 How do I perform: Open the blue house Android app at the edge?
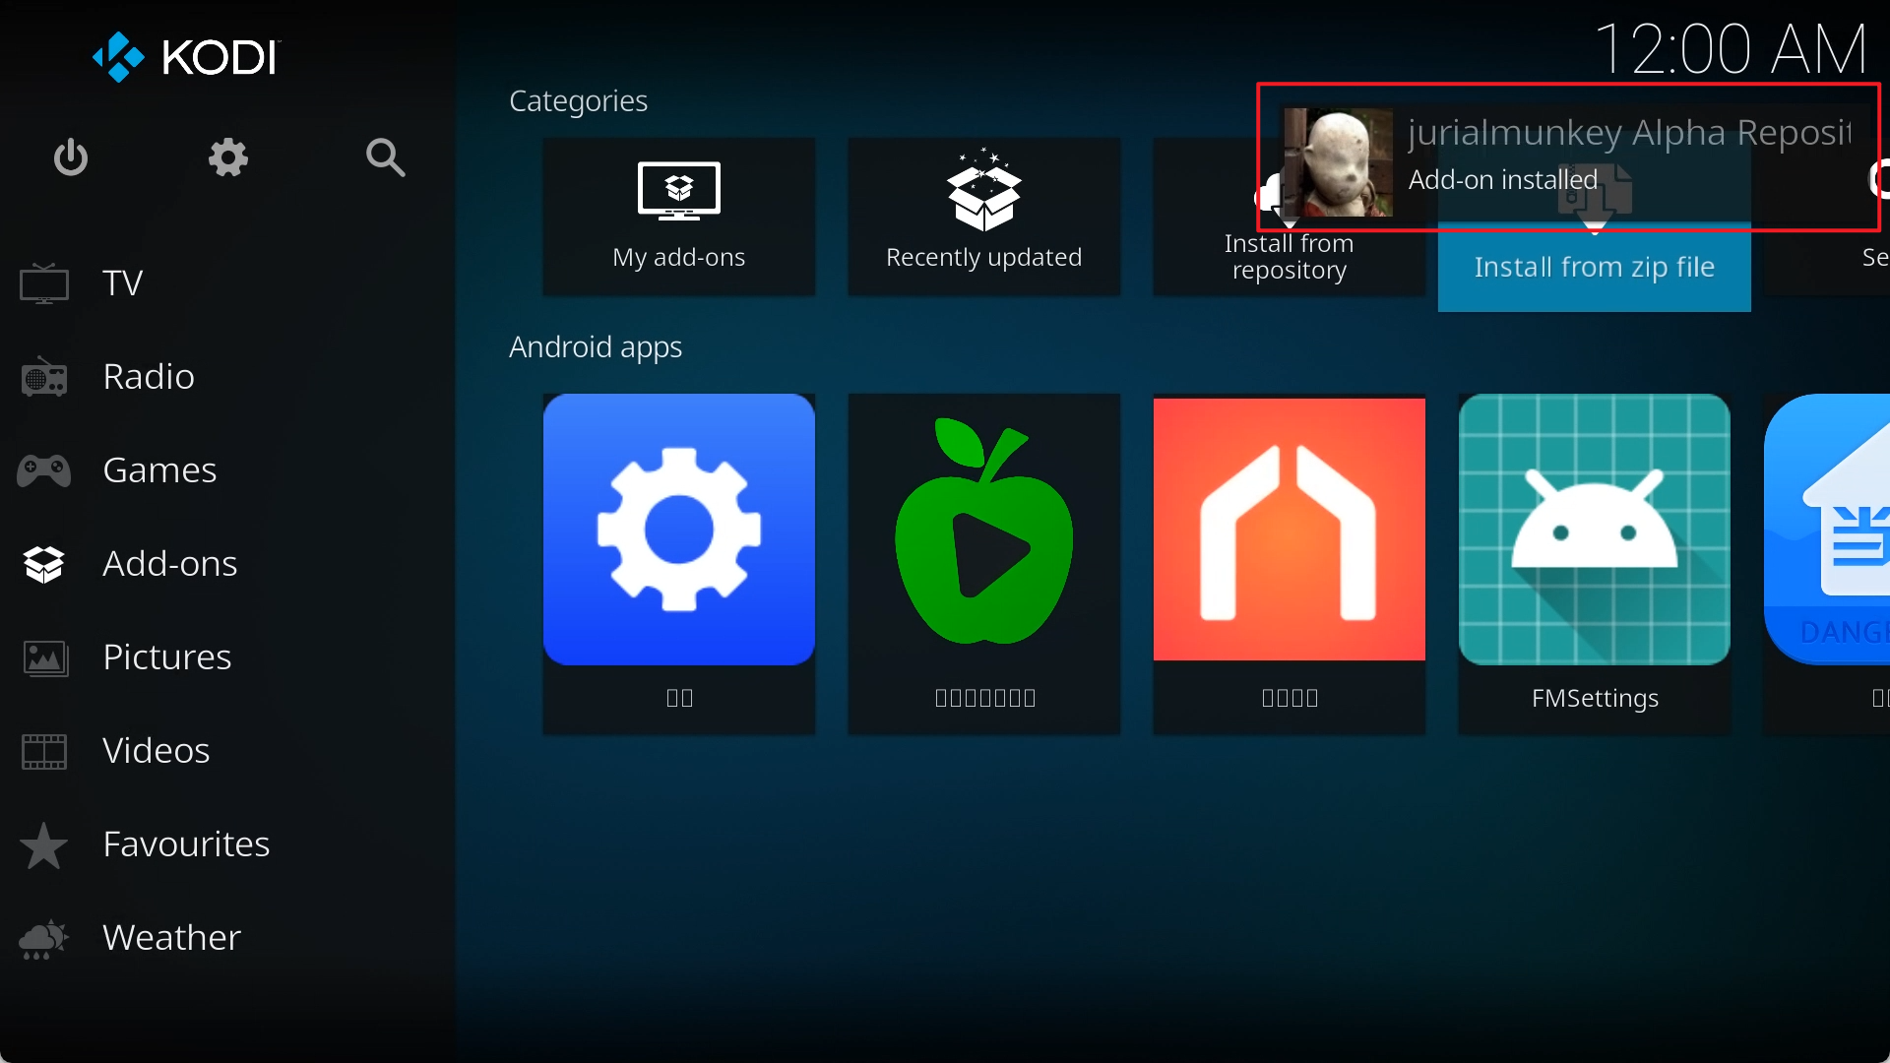click(x=1827, y=564)
